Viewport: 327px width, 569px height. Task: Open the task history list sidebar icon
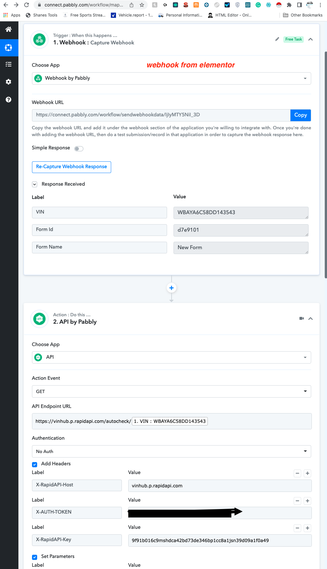click(x=9, y=64)
